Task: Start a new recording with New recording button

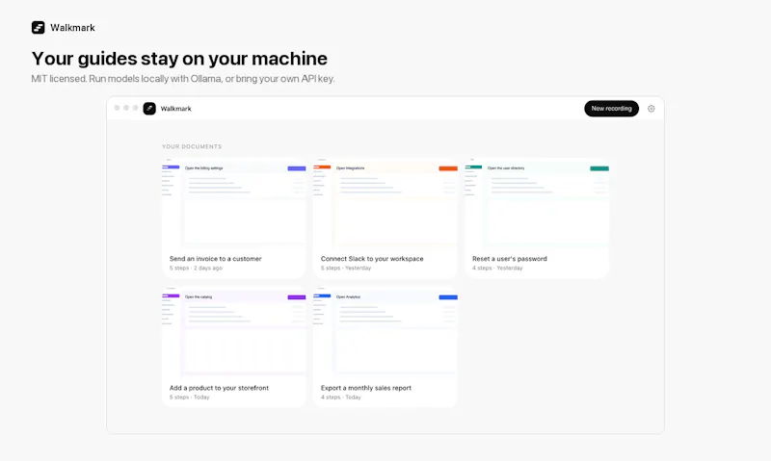Action: pyautogui.click(x=611, y=109)
